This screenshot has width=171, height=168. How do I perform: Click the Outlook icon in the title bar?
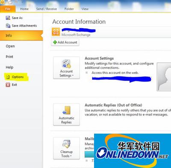click(3, 2)
